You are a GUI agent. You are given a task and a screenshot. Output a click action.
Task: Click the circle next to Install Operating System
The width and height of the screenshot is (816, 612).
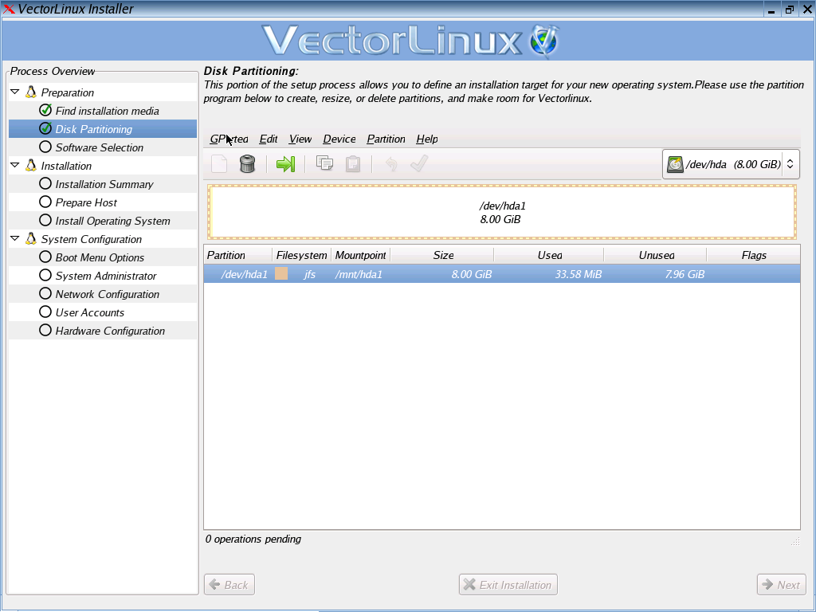(45, 220)
